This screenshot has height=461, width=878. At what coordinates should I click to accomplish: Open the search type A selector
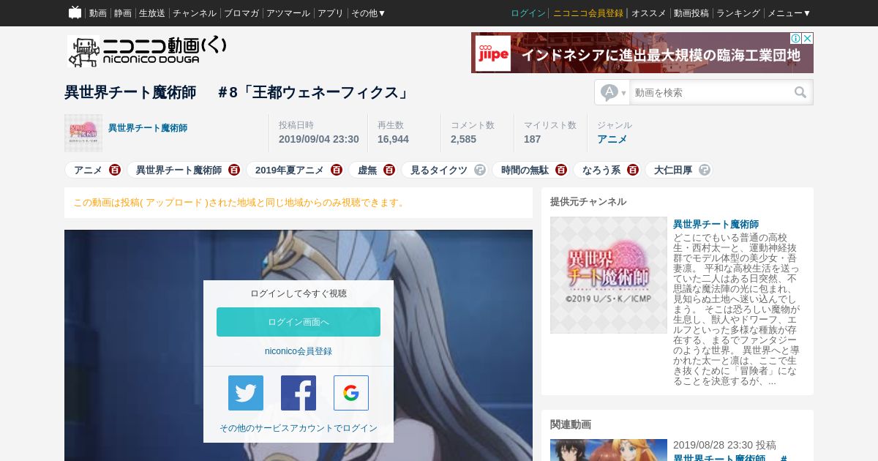pyautogui.click(x=613, y=92)
